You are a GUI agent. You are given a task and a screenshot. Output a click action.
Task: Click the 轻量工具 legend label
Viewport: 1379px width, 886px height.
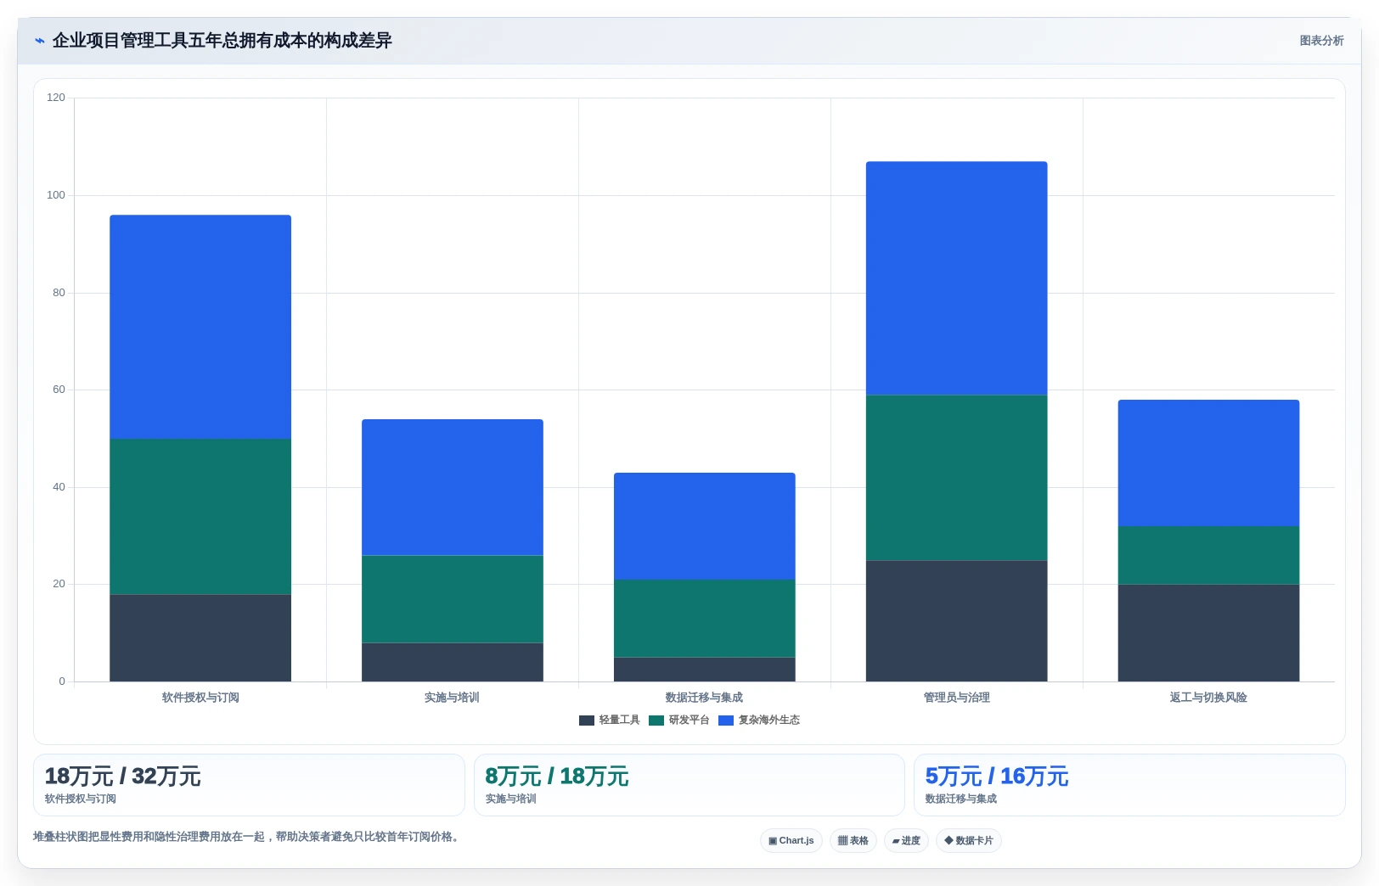pyautogui.click(x=619, y=721)
